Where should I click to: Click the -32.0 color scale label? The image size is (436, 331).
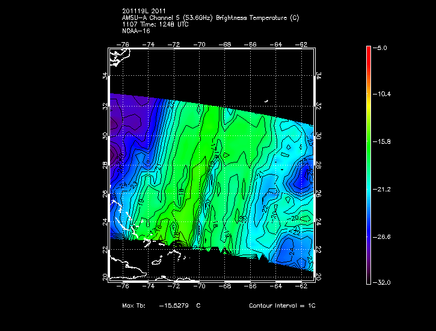point(382,283)
